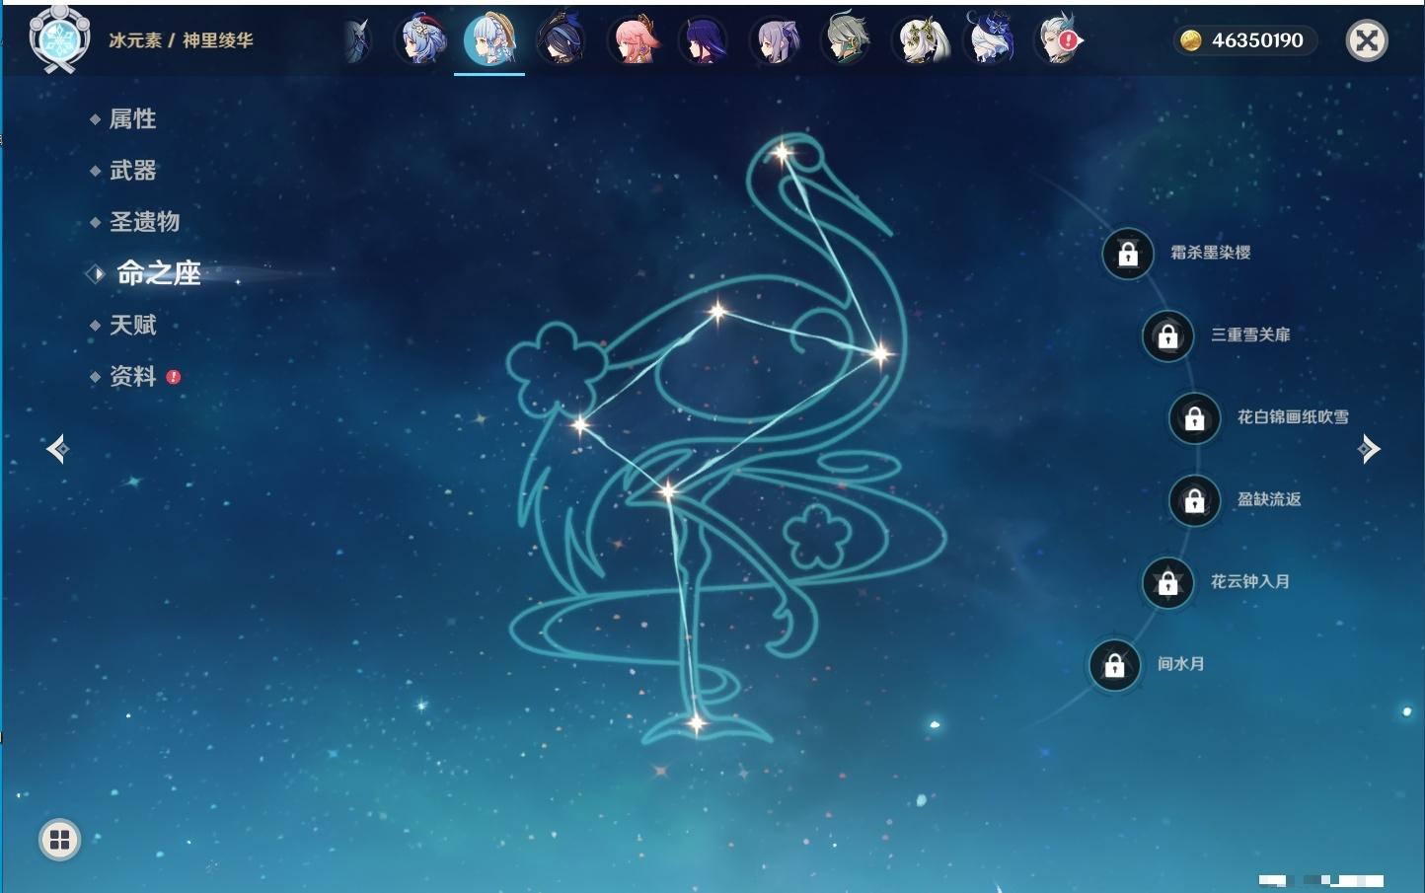Select the 命之座 constellation page

tap(158, 273)
